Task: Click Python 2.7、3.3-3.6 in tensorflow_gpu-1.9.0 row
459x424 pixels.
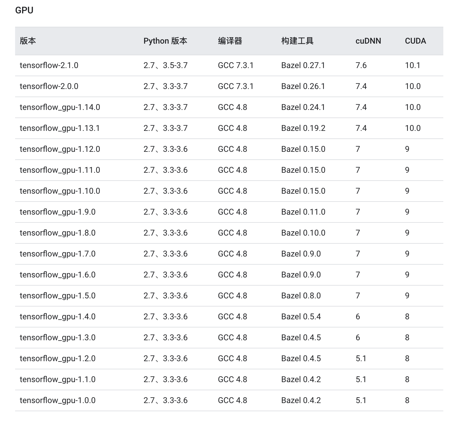Action: tap(166, 212)
